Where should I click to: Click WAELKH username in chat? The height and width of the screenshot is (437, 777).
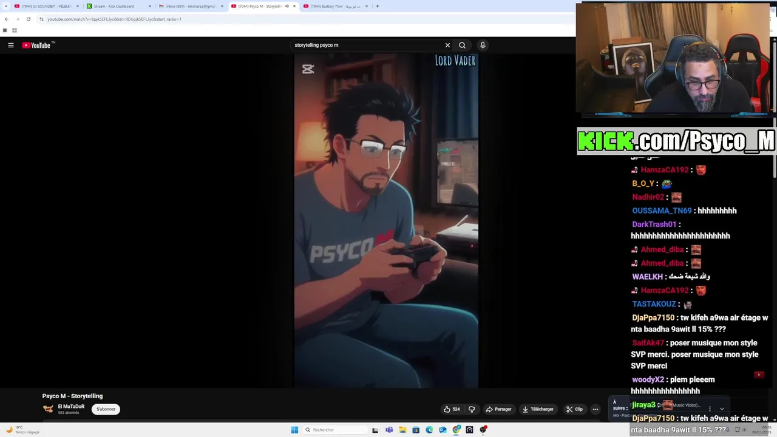647,276
